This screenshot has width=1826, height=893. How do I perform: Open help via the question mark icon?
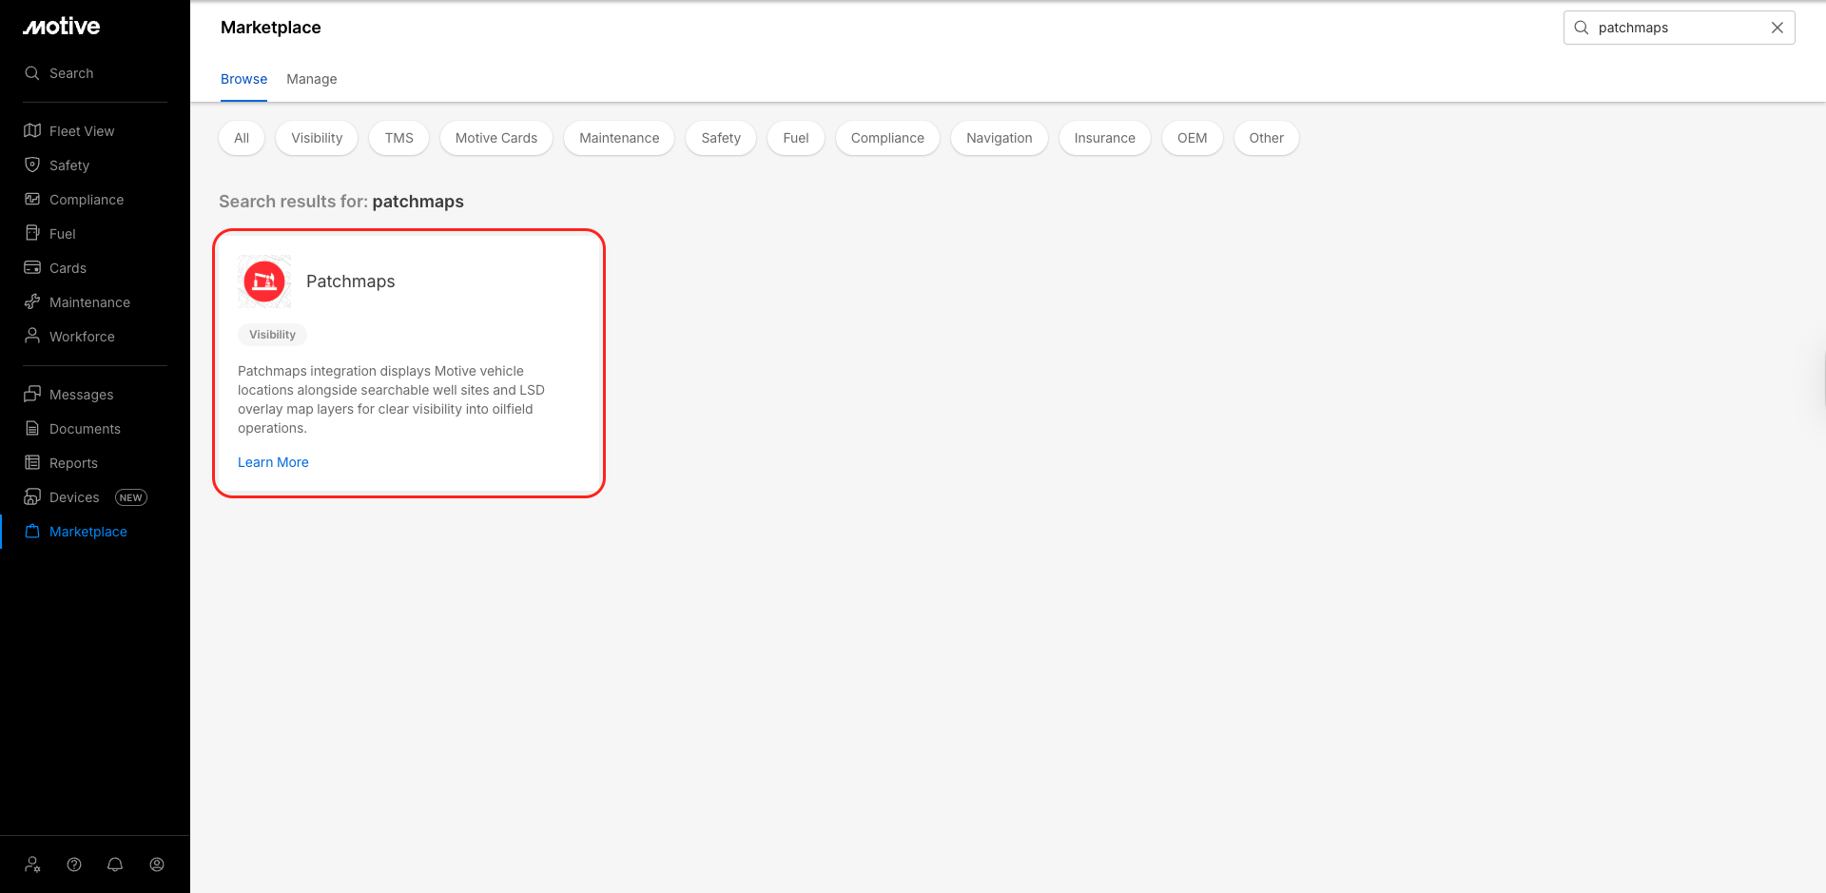74,864
